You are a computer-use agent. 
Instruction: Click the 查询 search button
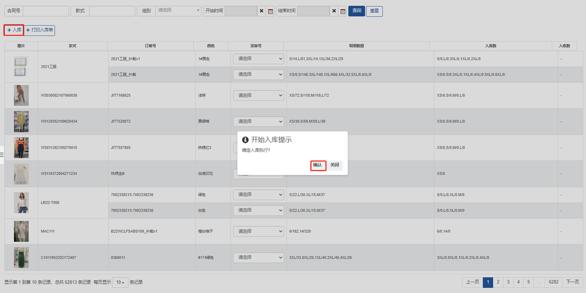[x=357, y=11]
